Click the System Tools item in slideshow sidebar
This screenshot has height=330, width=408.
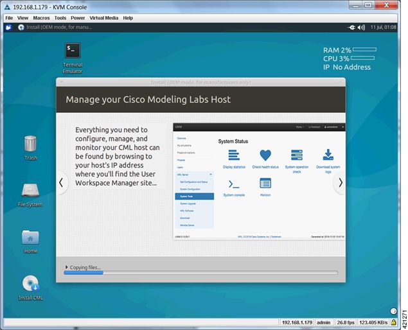195,196
